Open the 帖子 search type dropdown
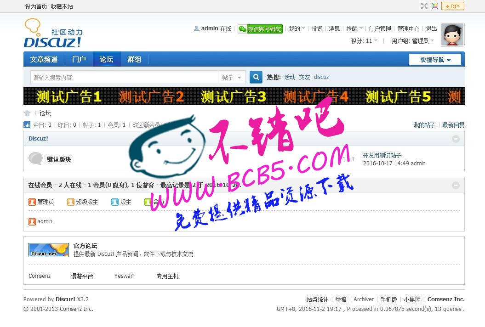The height and width of the screenshot is (327, 485). click(232, 77)
